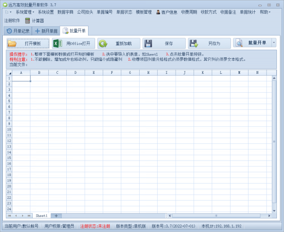Screen dimensions: 284x232
Task: Go to previous sheet navigation arrow
Action: 16,216
